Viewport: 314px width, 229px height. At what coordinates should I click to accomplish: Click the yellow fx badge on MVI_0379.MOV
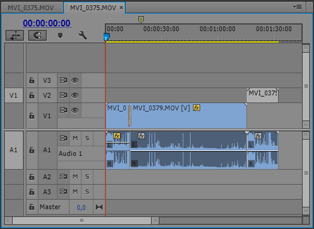pyautogui.click(x=197, y=108)
